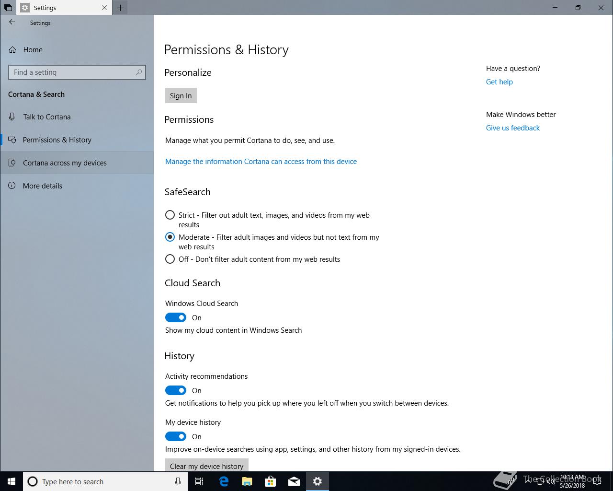Click the More details info icon
This screenshot has height=491, width=613.
[12, 186]
